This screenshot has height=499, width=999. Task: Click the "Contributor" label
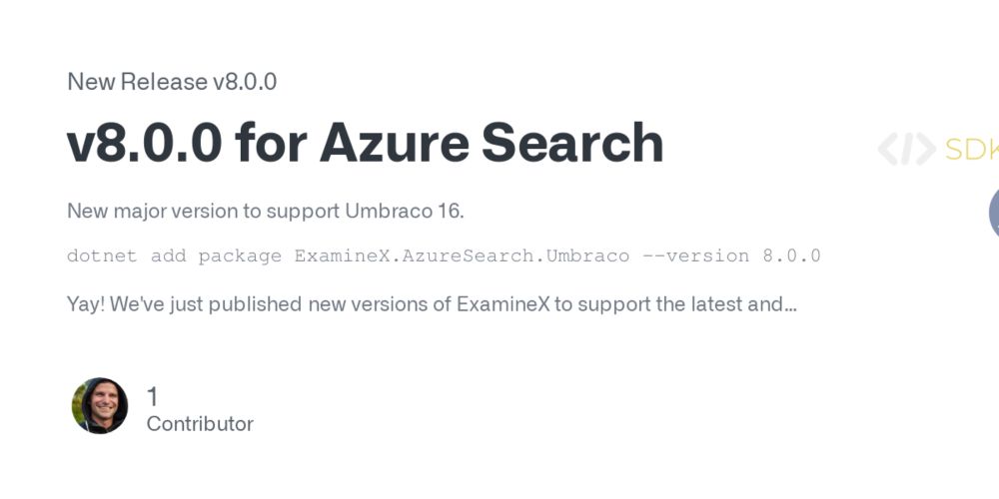pyautogui.click(x=200, y=424)
